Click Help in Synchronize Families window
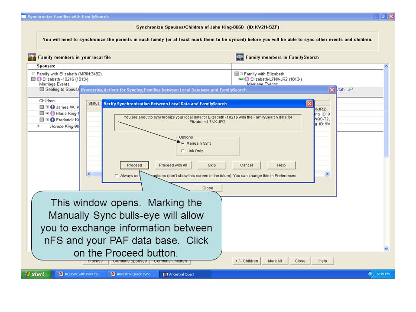Screen dimensions: 416x312 click(322, 261)
